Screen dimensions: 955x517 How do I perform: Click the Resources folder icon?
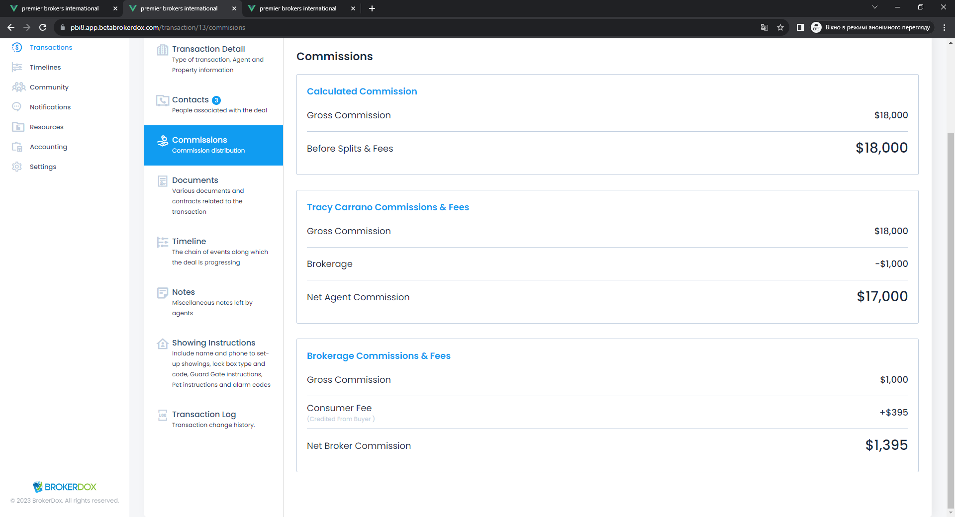(18, 127)
